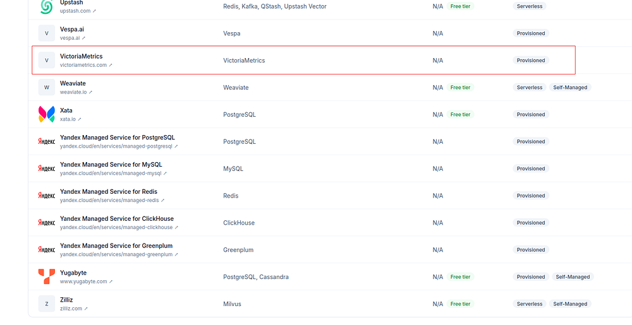Click the Weaviate letter W avatar

[x=46, y=87]
